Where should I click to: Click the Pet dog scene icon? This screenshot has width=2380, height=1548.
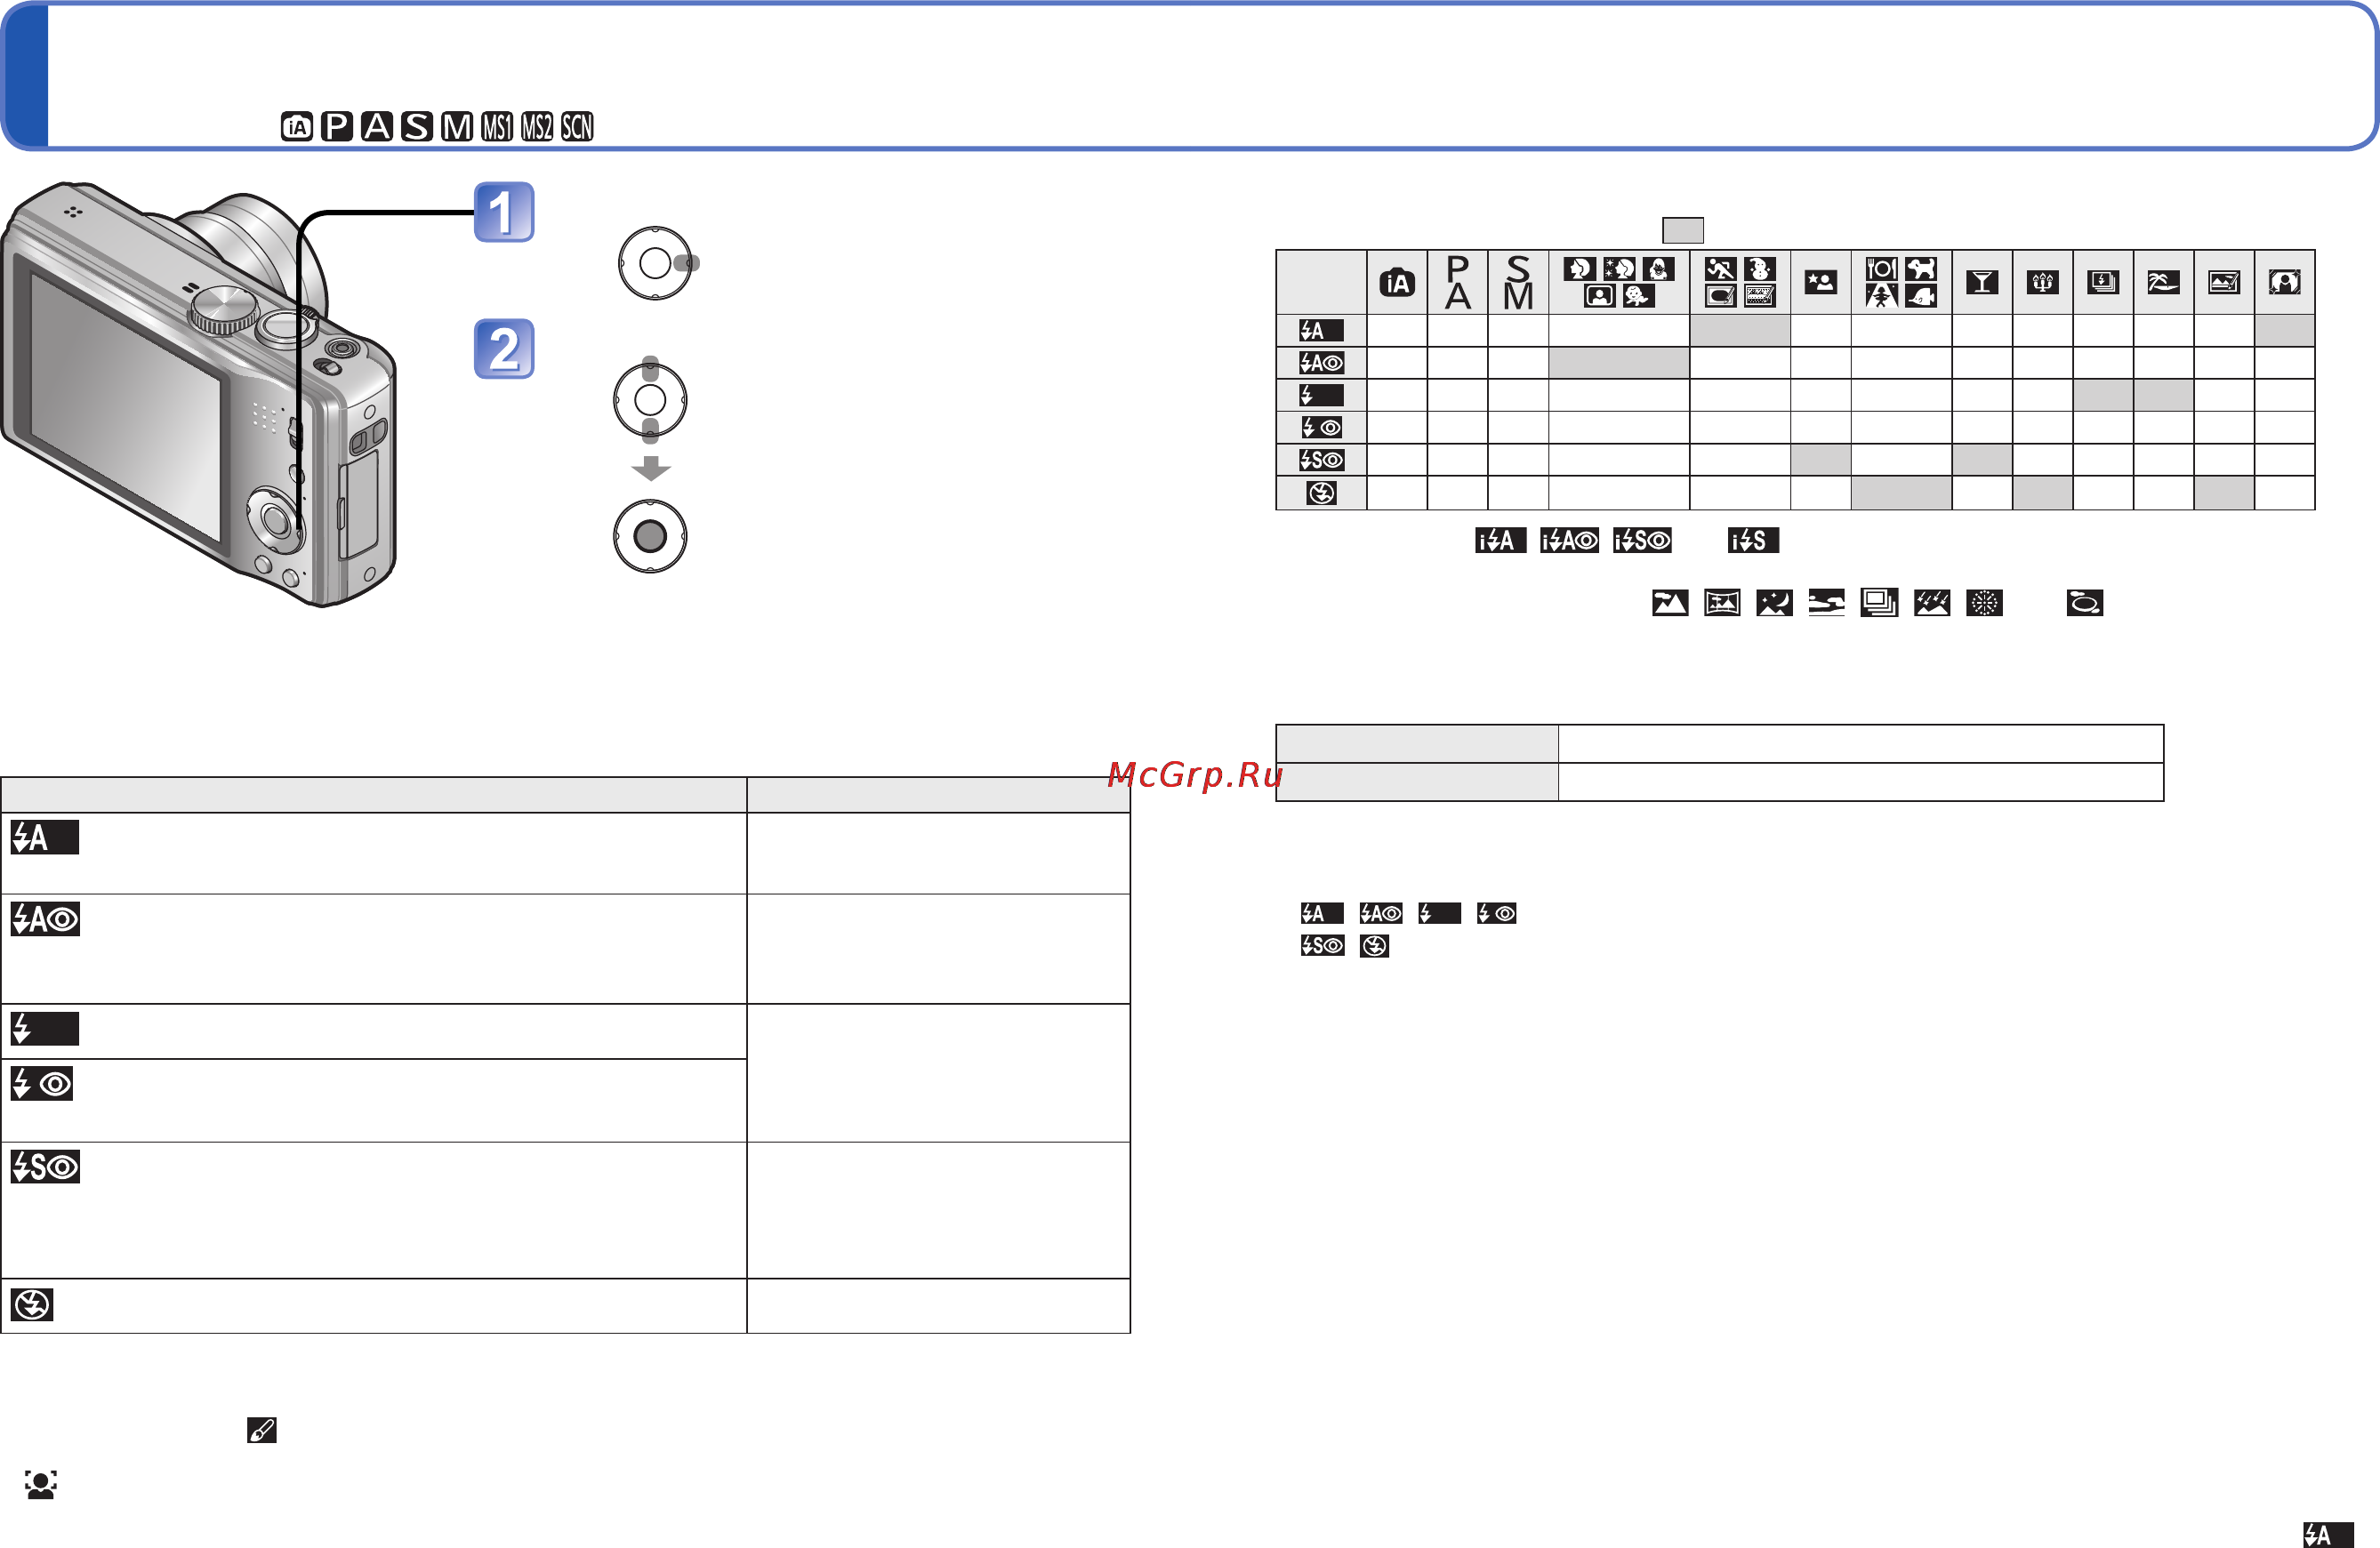(1921, 269)
